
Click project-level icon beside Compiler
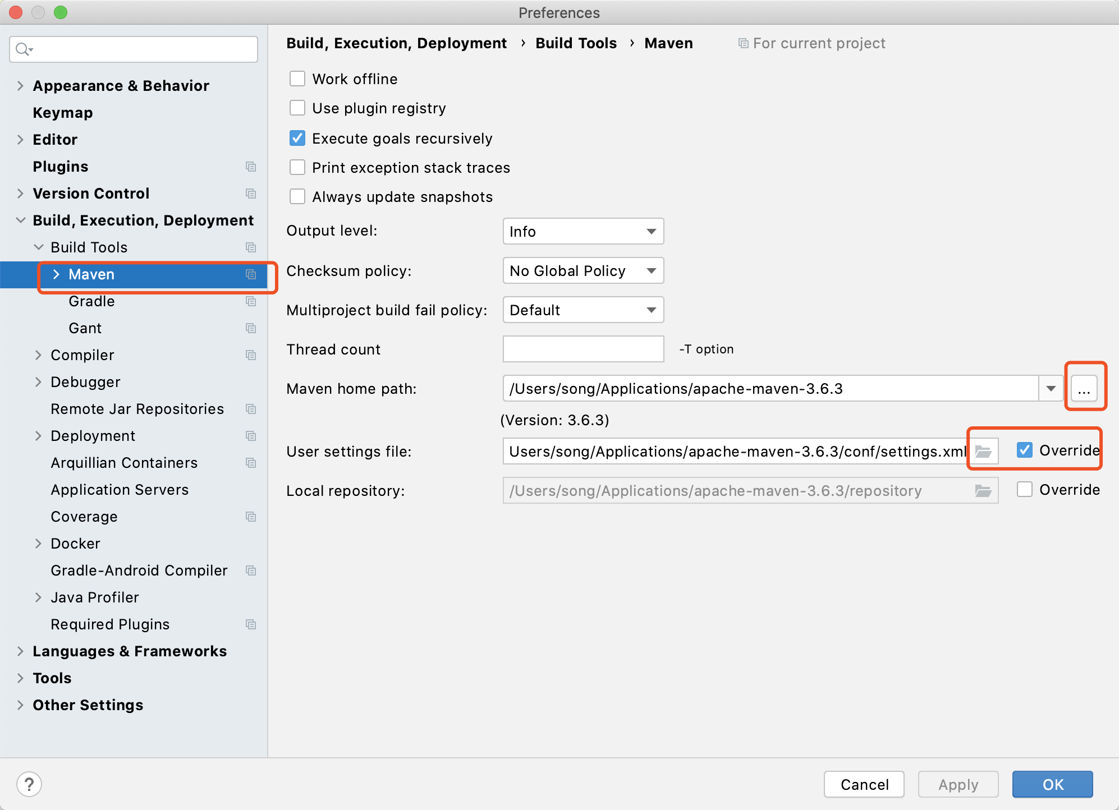coord(251,355)
